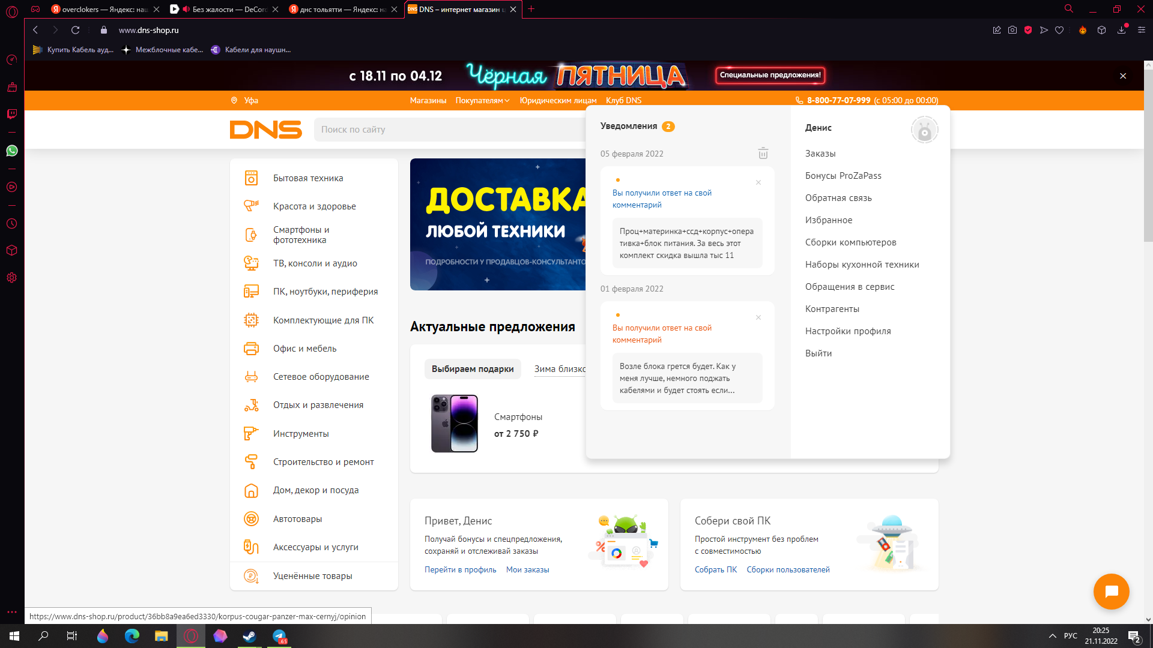Viewport: 1153px width, 648px height.
Task: Open Настройки профиля in the user menu
Action: [x=847, y=331]
